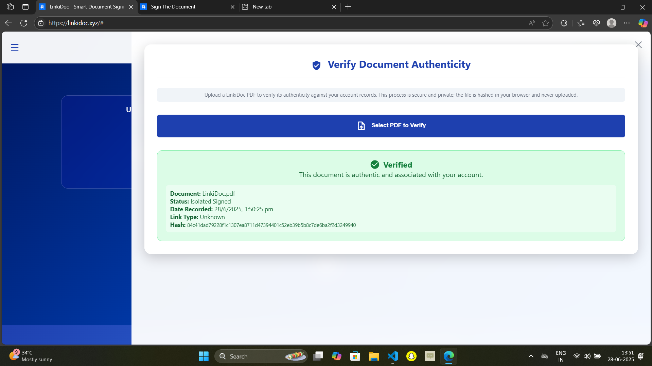
Task: Open a new browser tab with the plus button
Action: tap(348, 7)
